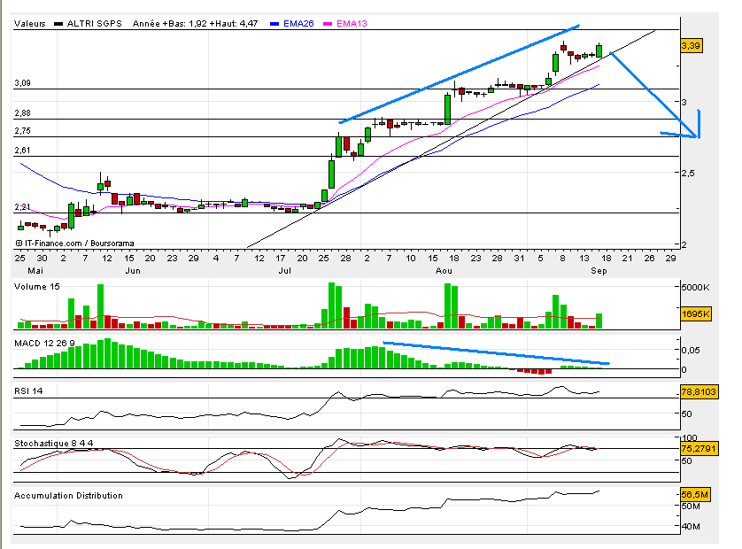
Task: Click the 5000K volume axis label
Action: click(x=696, y=287)
